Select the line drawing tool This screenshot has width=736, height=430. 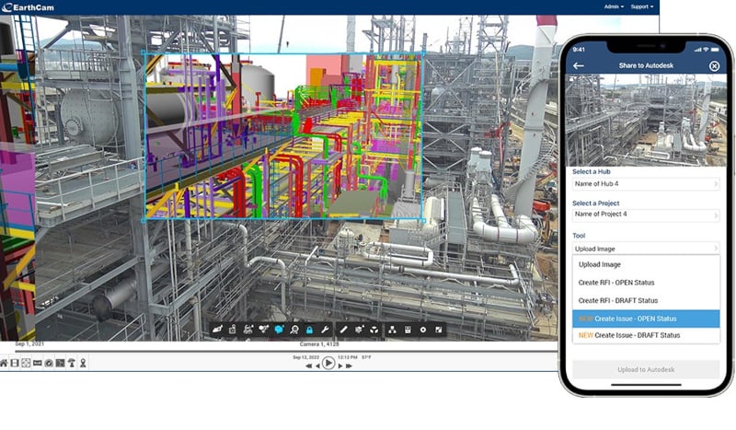[343, 330]
